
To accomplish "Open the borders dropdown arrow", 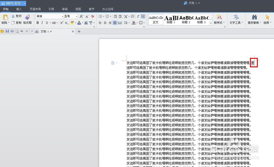I will 144,23.
